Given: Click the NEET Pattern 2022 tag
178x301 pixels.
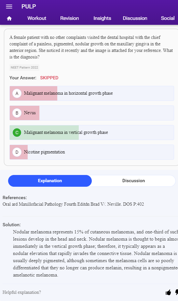Looking at the screenshot, I should tap(24, 68).
